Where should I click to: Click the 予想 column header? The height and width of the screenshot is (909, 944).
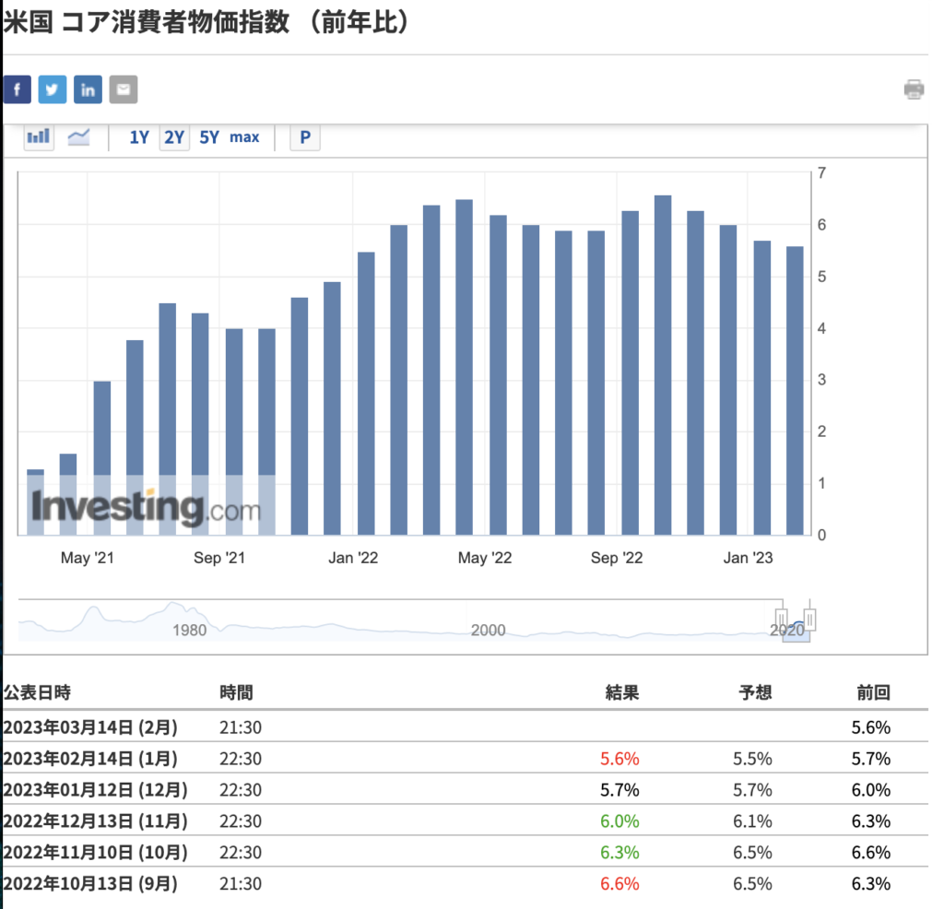click(755, 692)
